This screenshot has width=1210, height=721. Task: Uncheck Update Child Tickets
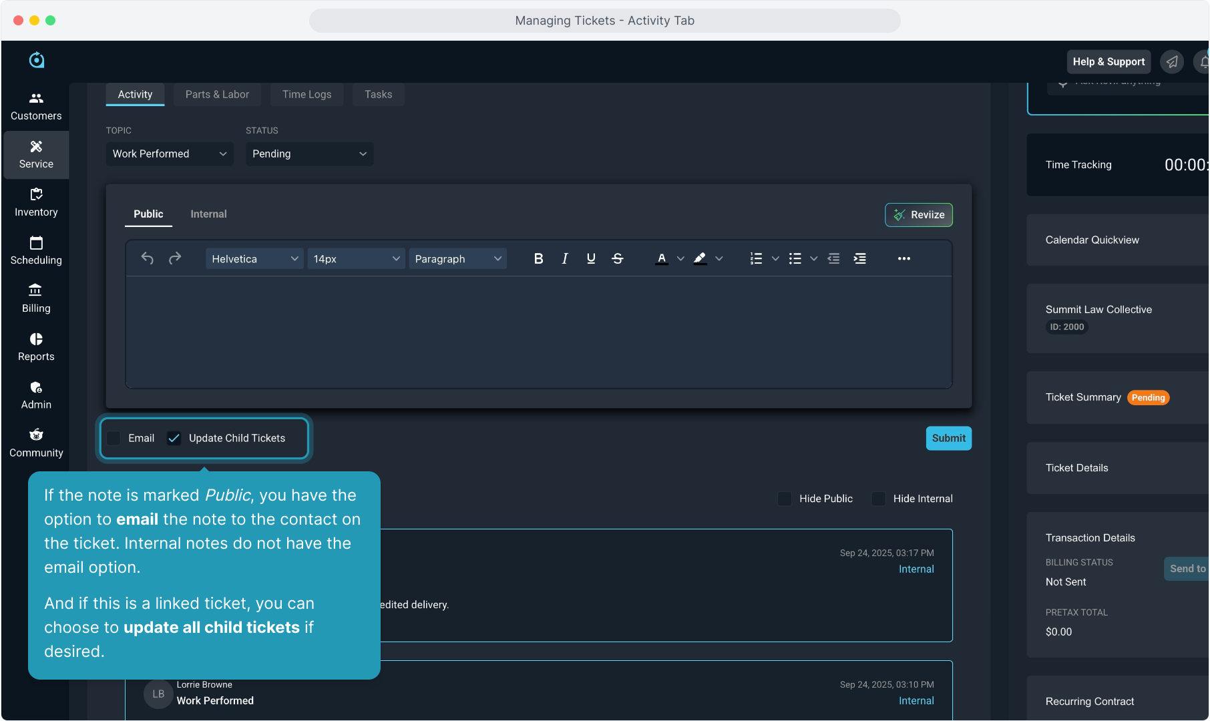click(x=174, y=438)
